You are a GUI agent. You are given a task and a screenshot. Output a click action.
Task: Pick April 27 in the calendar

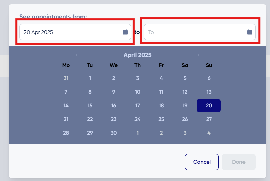click(x=209, y=119)
